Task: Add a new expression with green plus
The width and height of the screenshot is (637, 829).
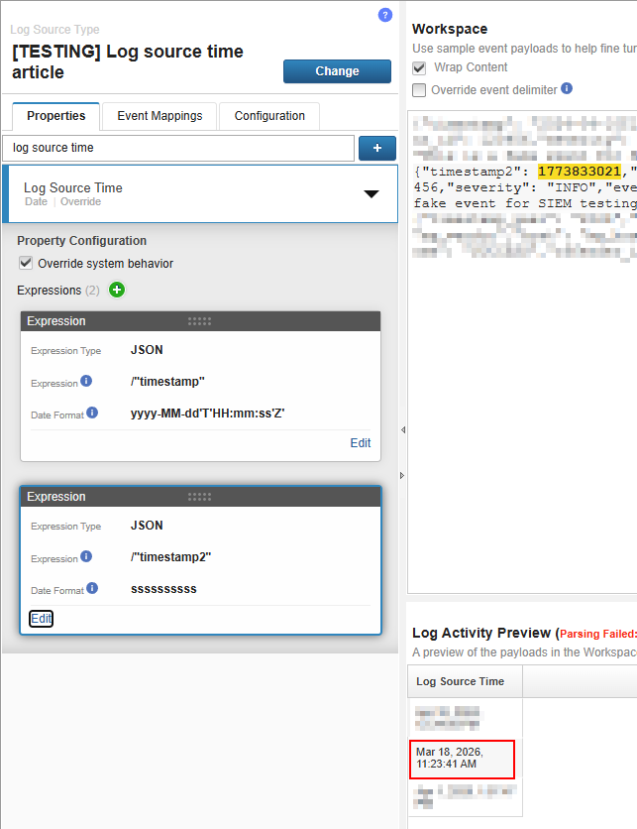Action: click(x=118, y=291)
